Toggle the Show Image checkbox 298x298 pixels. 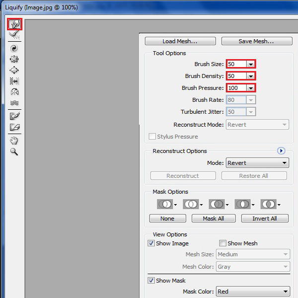pyautogui.click(x=151, y=243)
